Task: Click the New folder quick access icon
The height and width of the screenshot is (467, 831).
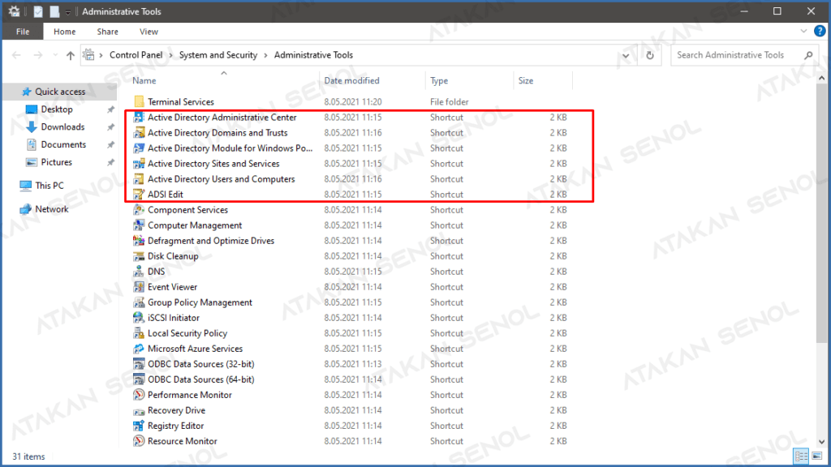Action: tap(54, 11)
